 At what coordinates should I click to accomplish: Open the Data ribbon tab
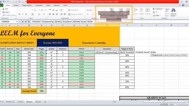tap(48, 5)
